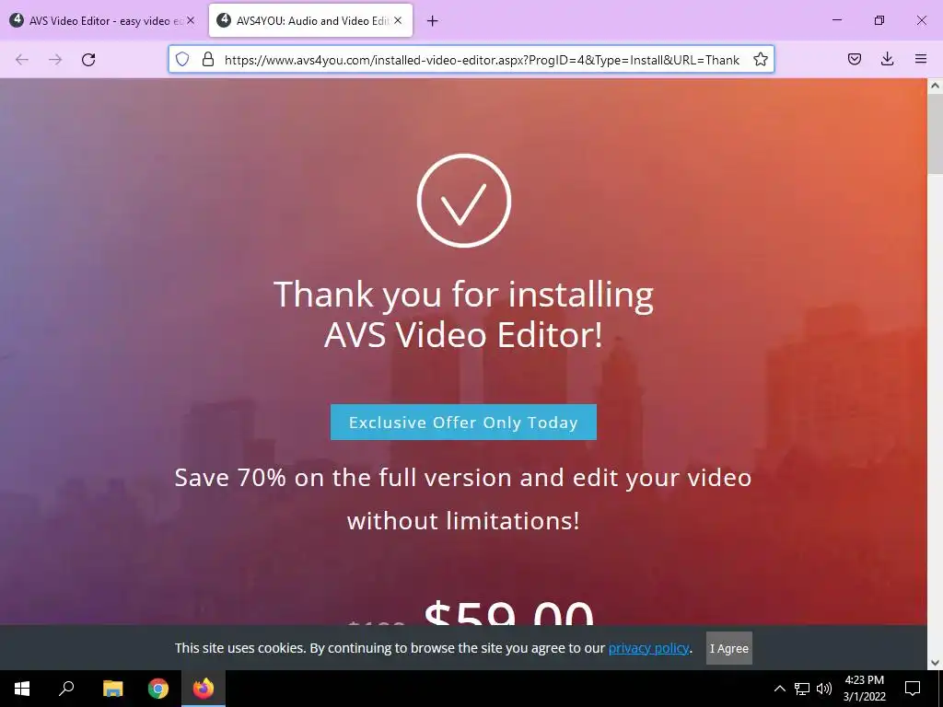Viewport: 943px width, 707px height.
Task: Open a new browser tab
Action: click(x=433, y=21)
